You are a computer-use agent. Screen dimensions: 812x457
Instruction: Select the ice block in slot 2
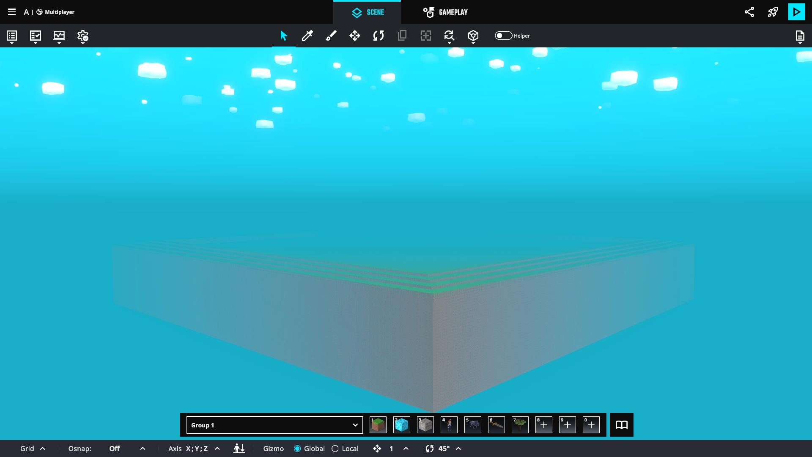402,425
